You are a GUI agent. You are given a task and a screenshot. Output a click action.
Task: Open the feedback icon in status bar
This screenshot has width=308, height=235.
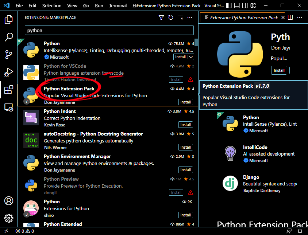[x=289, y=231]
